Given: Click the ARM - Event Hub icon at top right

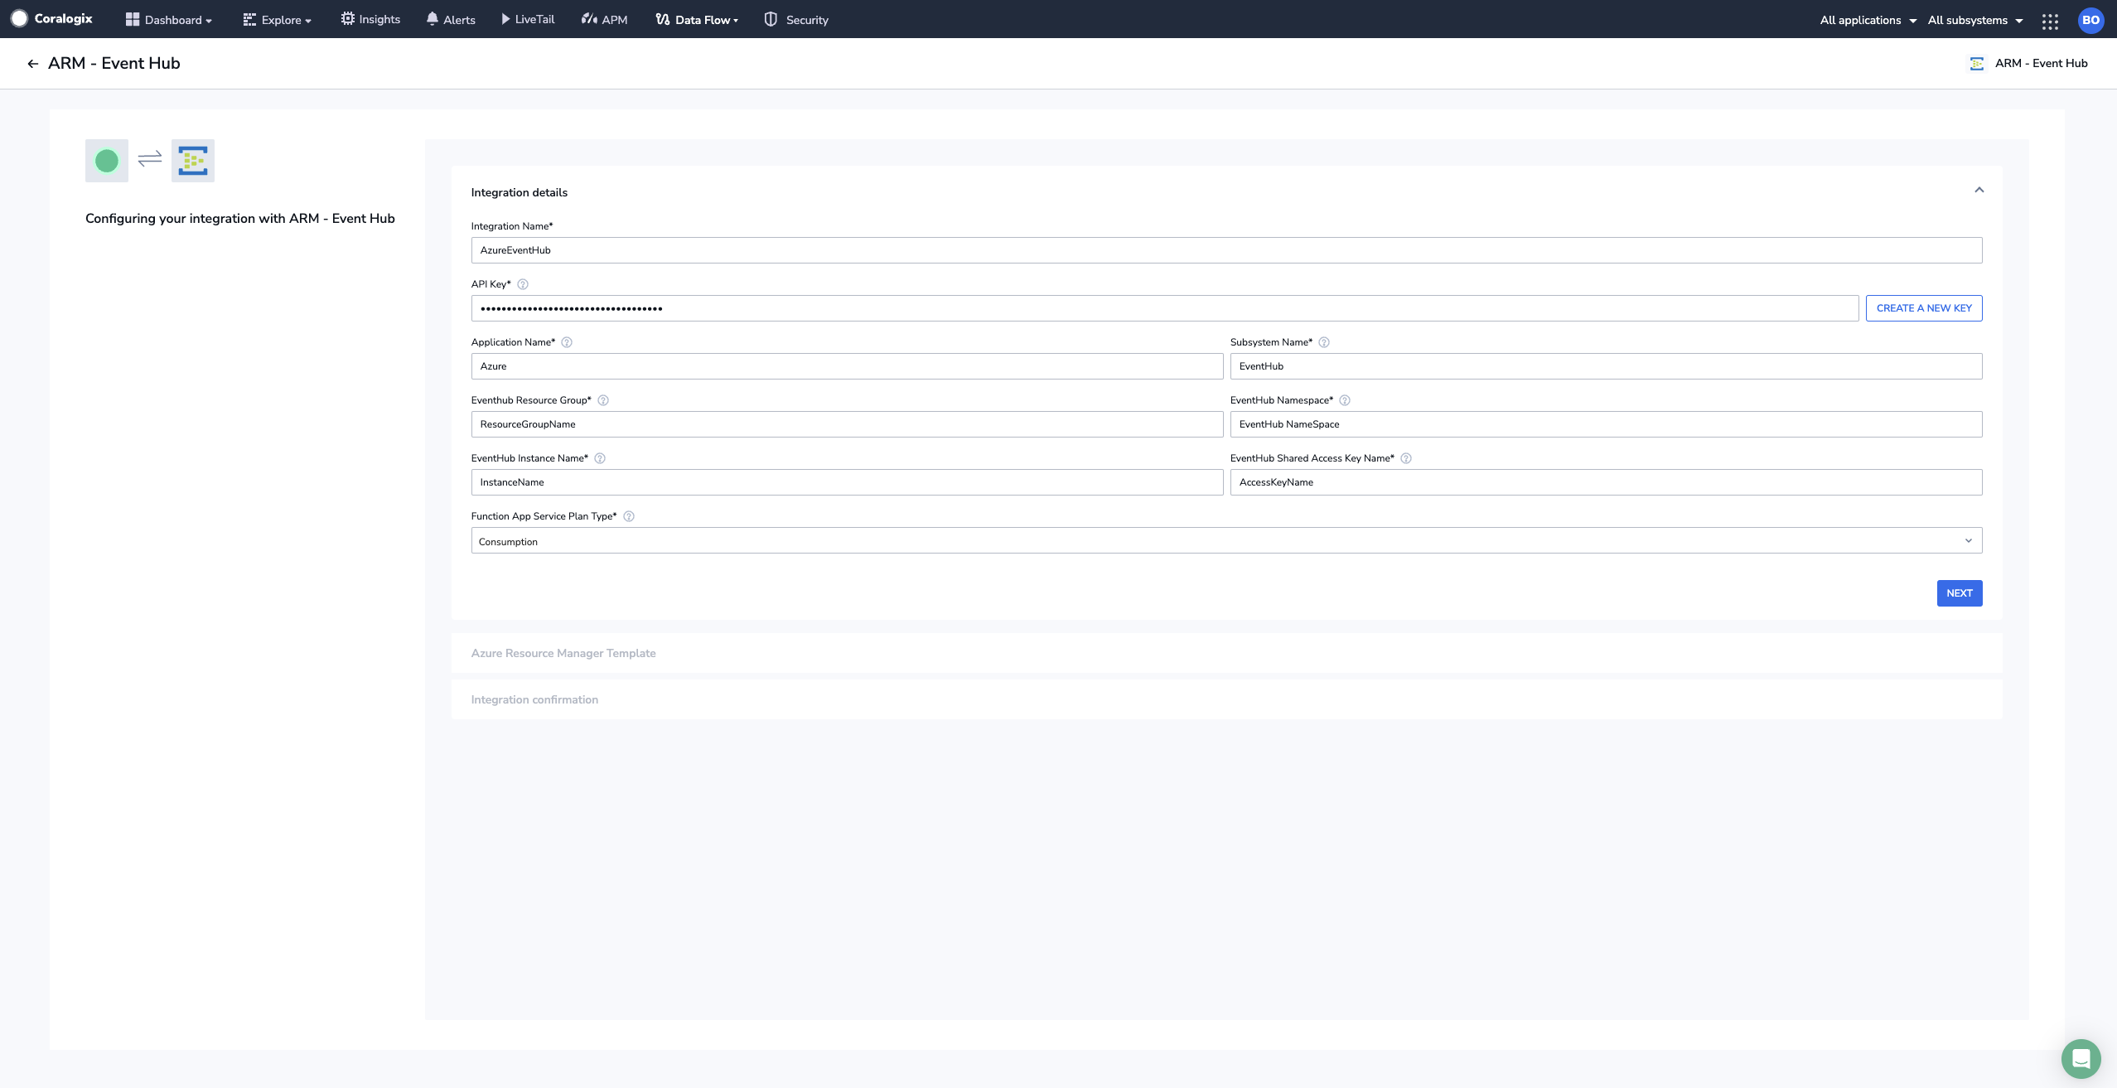Looking at the screenshot, I should point(1977,64).
